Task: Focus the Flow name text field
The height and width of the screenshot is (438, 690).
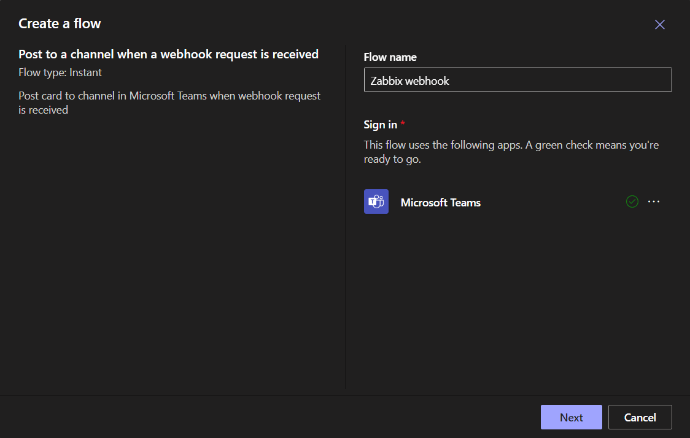Action: [517, 80]
